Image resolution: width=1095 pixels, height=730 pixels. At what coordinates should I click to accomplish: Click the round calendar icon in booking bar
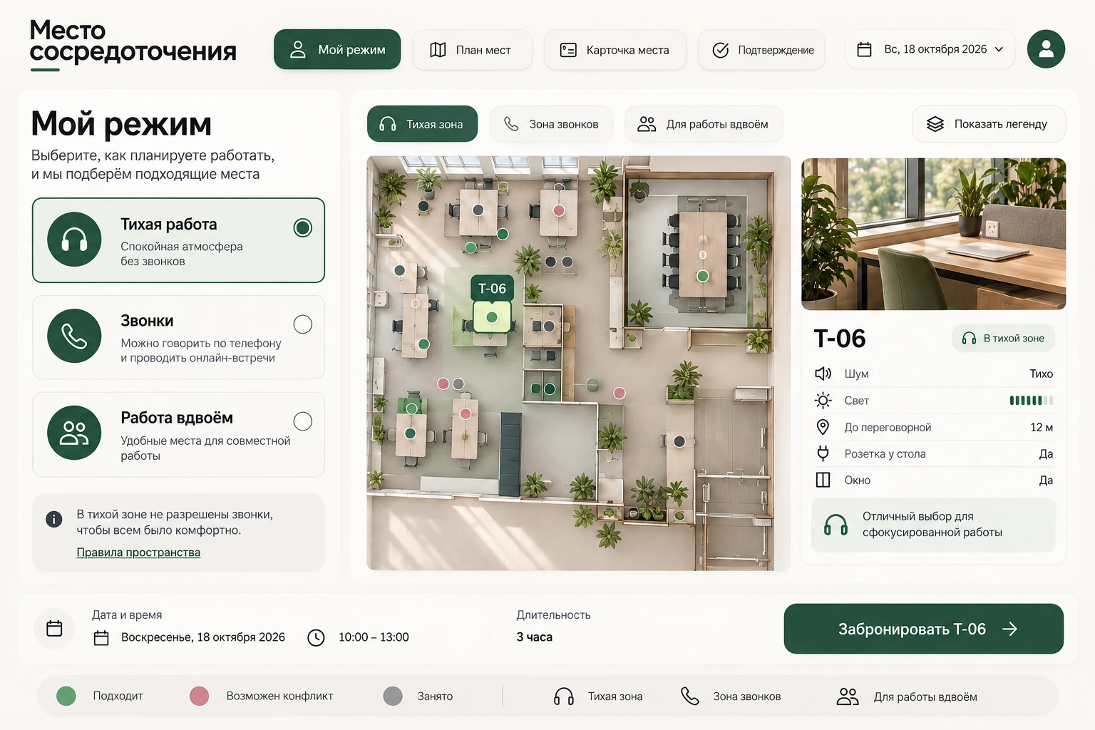point(54,628)
